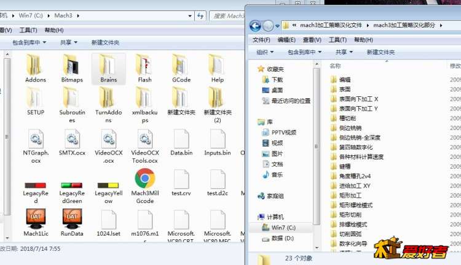Click the back arrow in front window

coord(255,26)
